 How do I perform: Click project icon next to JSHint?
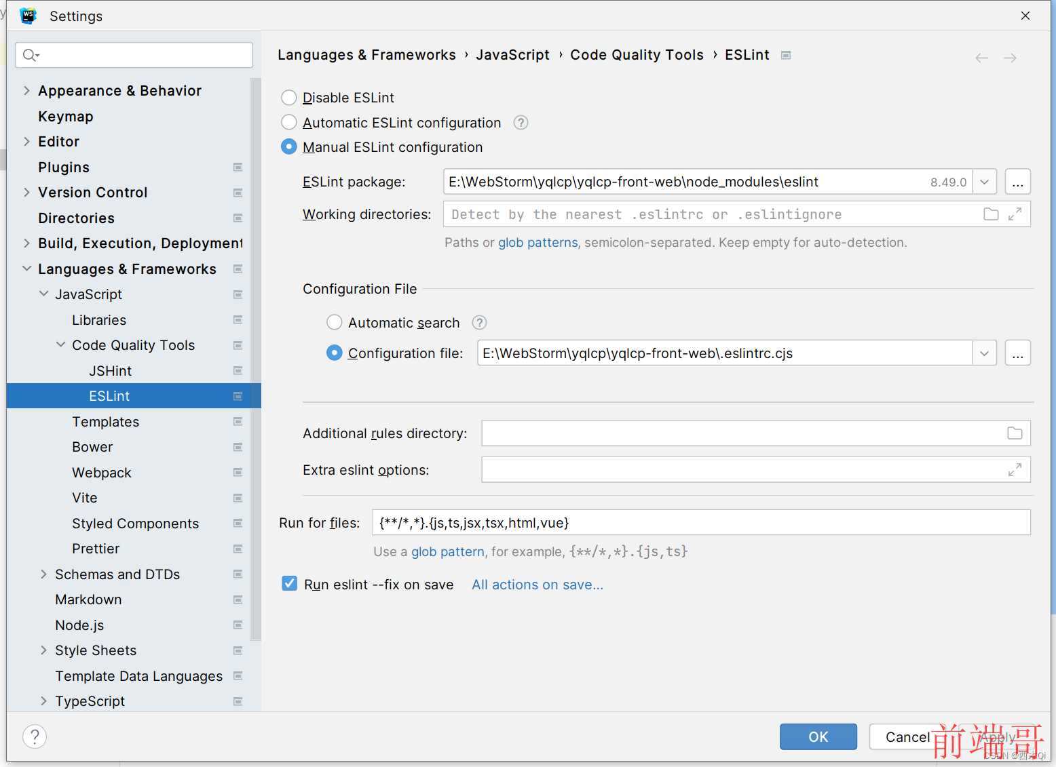(238, 371)
